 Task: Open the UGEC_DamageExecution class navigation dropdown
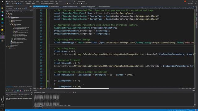(114, 8)
